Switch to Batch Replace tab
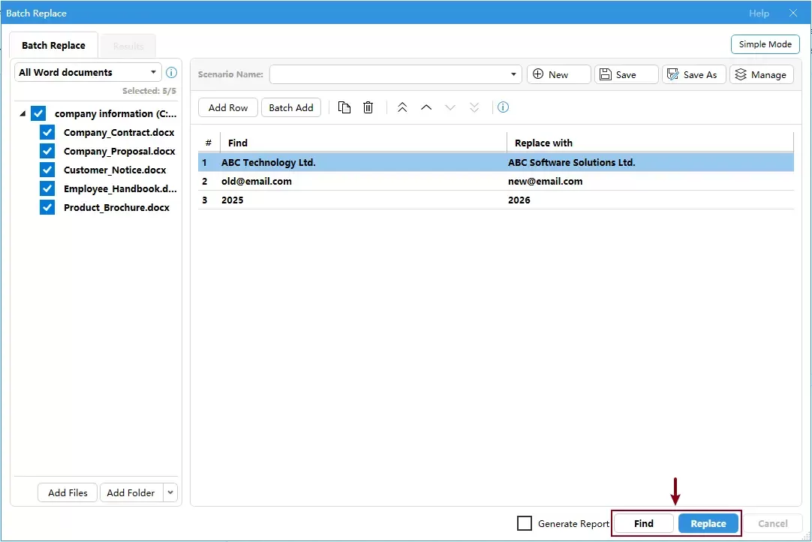812x542 pixels. coord(53,45)
